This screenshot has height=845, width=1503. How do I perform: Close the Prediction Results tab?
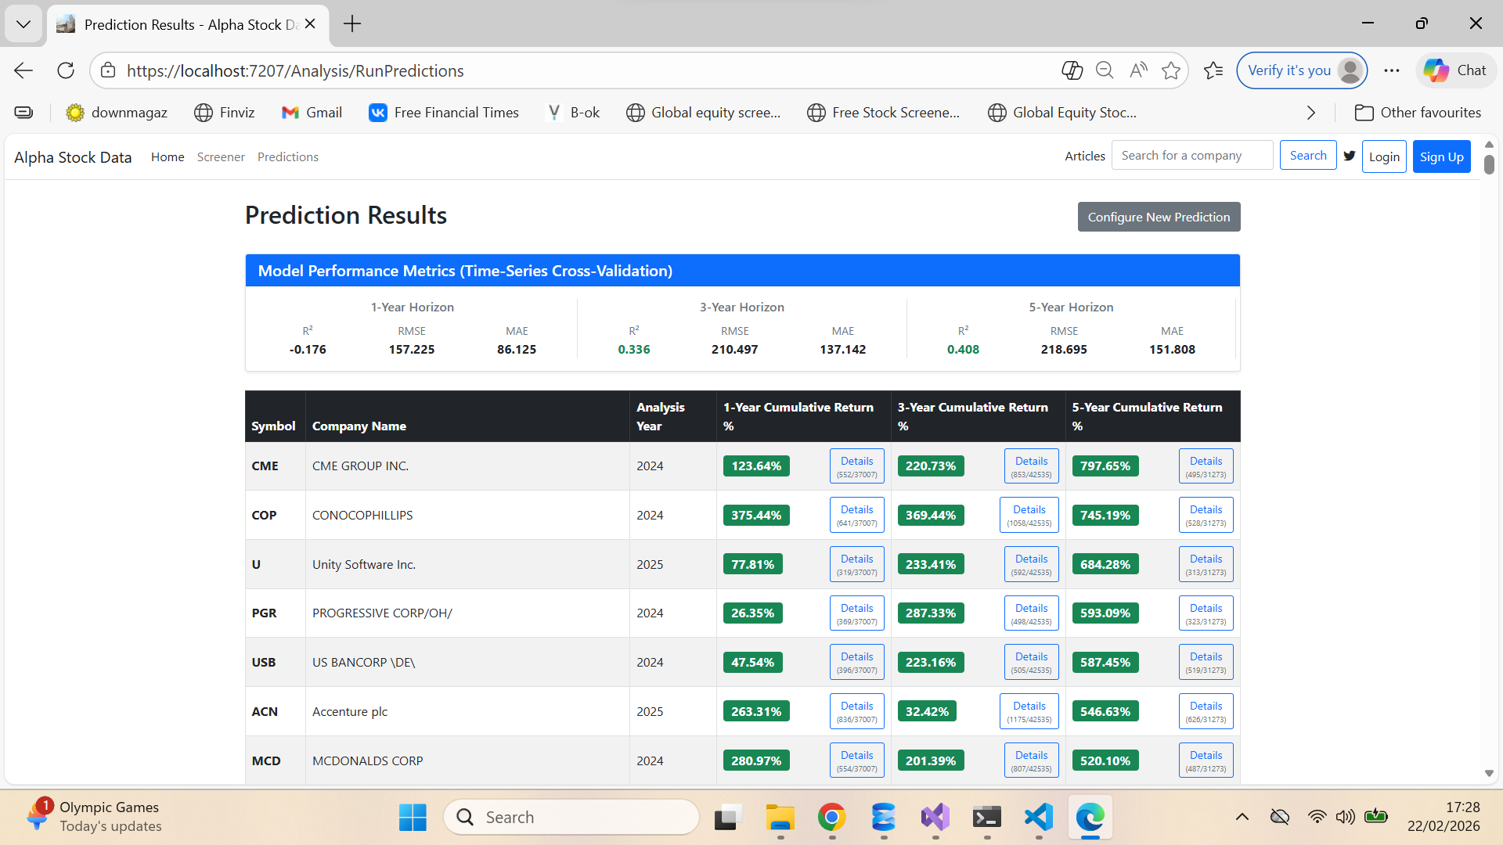click(310, 24)
